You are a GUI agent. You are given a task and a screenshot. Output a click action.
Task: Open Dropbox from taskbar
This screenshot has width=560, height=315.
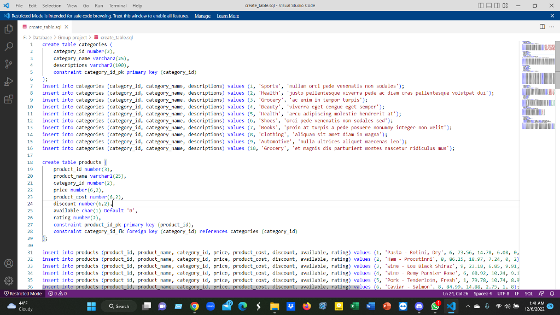291,306
